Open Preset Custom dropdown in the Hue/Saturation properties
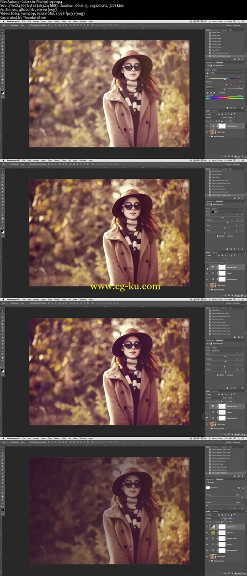The width and height of the screenshot is (247, 576). (228, 70)
